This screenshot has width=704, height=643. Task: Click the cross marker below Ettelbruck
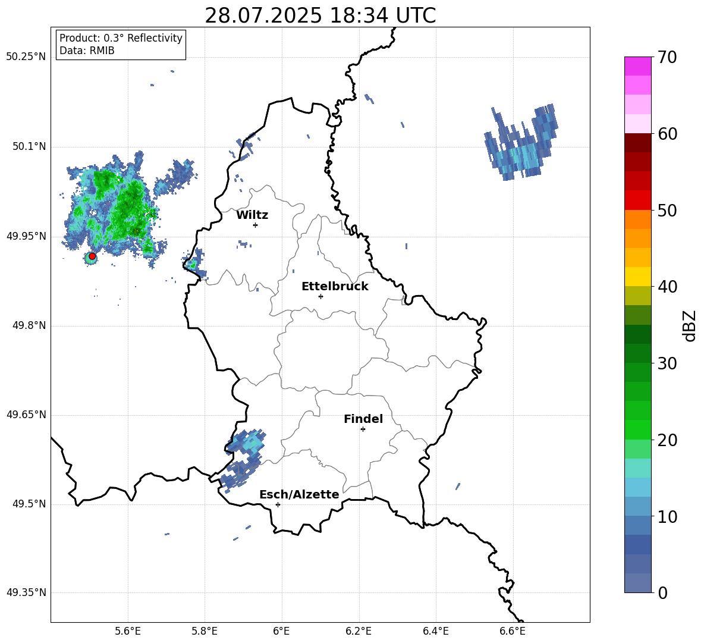click(x=320, y=296)
